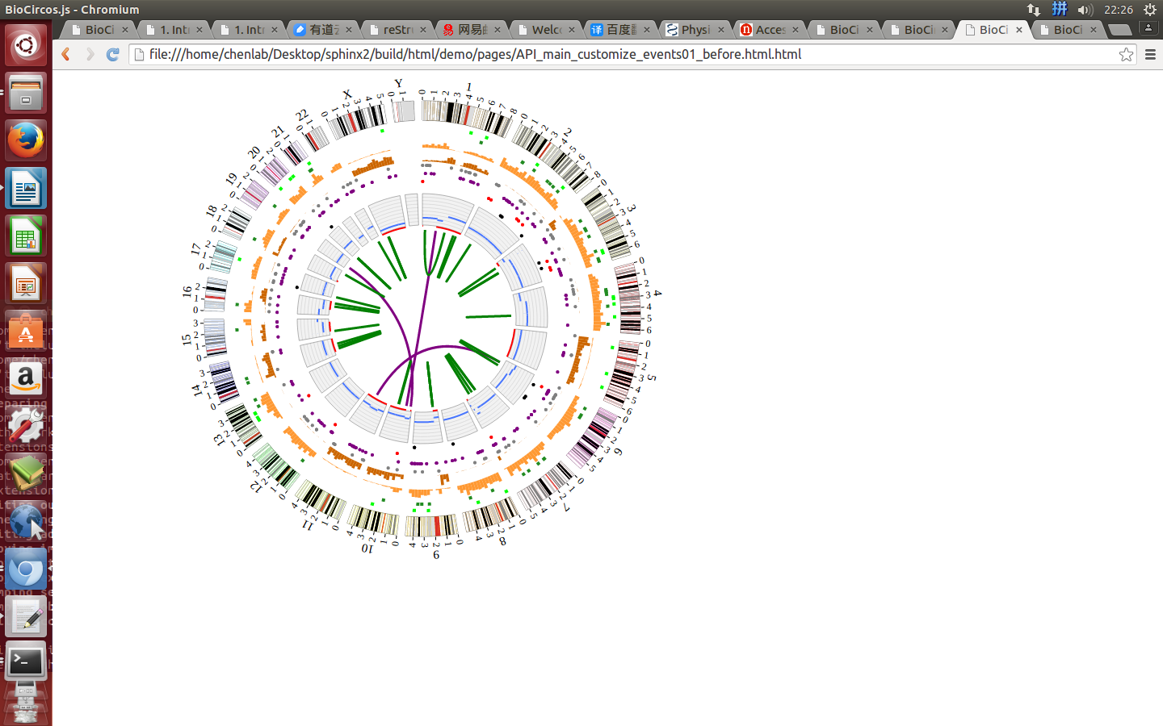1163x726 pixels.
Task: Open the Ubuntu Dash home launcher
Action: tap(26, 44)
